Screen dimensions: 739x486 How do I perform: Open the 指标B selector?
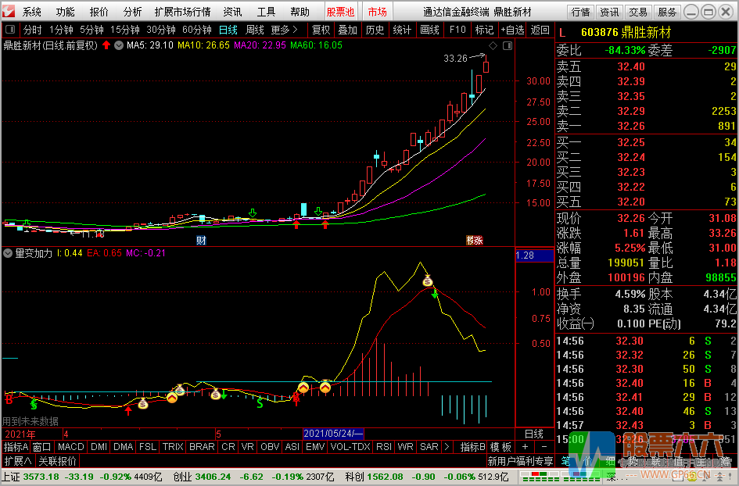click(x=472, y=446)
